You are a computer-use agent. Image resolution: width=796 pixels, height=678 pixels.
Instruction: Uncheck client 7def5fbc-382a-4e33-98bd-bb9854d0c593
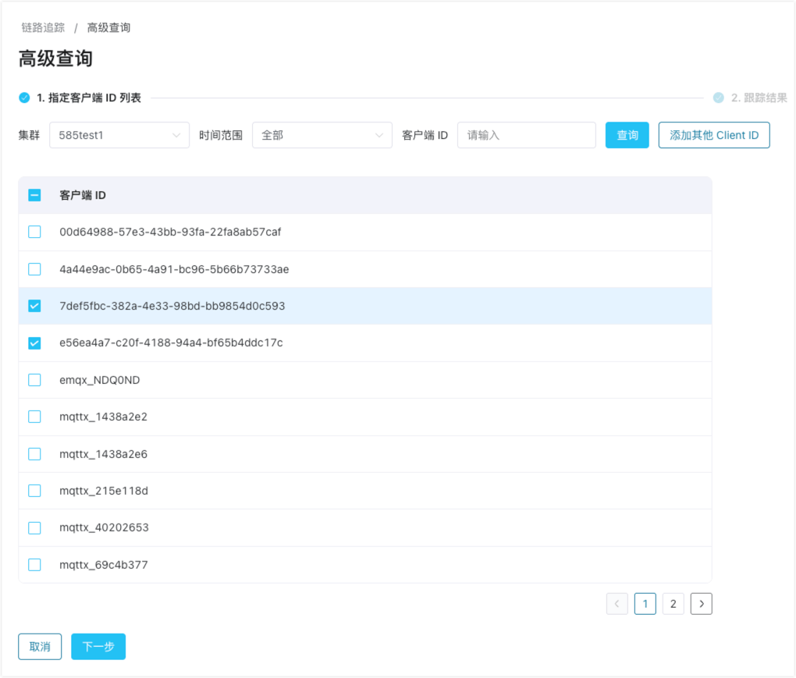tap(34, 306)
